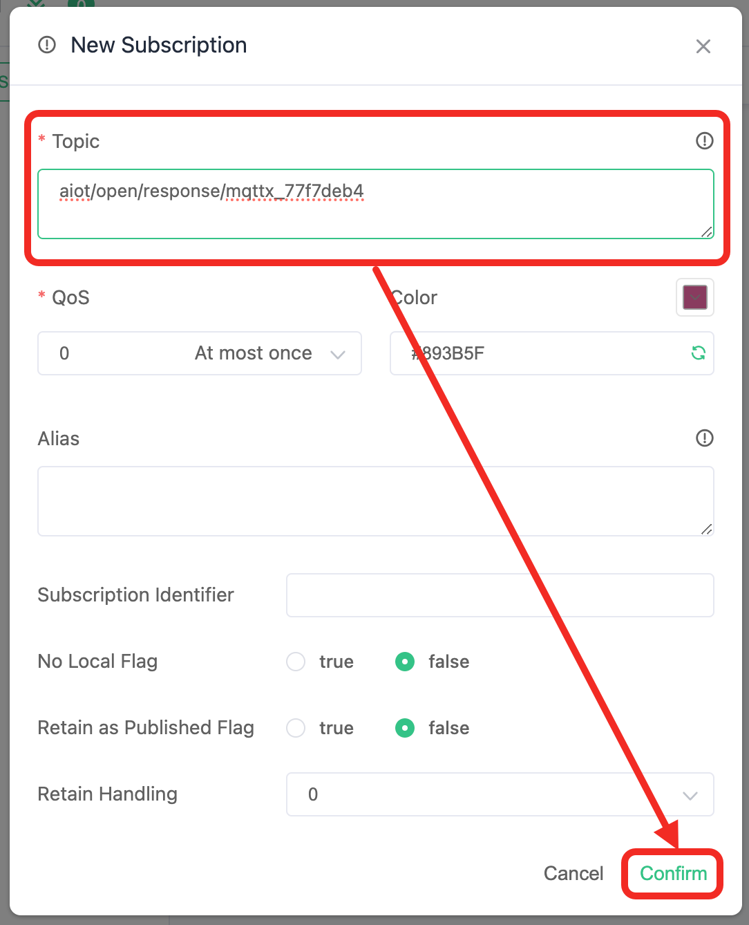Refresh the color value with the regenerate icon
This screenshot has height=925, width=749.
point(699,353)
